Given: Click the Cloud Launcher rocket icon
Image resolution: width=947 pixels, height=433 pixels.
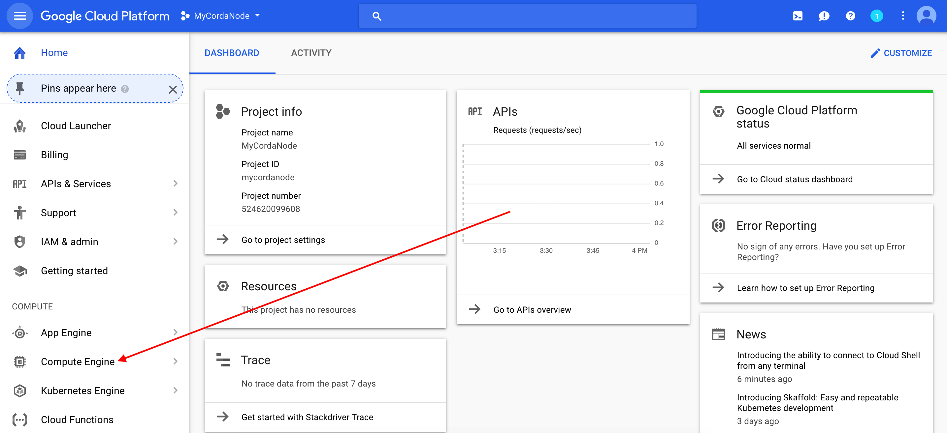Looking at the screenshot, I should 20,126.
